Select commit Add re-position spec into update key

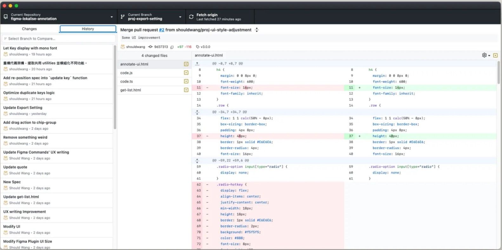click(x=57, y=81)
